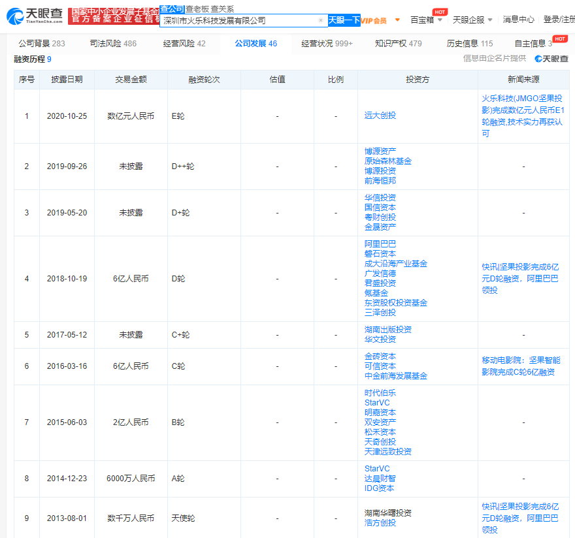Open investor 松禾资本

coord(380,432)
